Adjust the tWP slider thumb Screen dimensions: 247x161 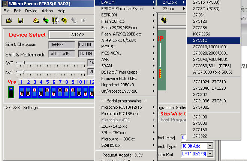pos(24,63)
